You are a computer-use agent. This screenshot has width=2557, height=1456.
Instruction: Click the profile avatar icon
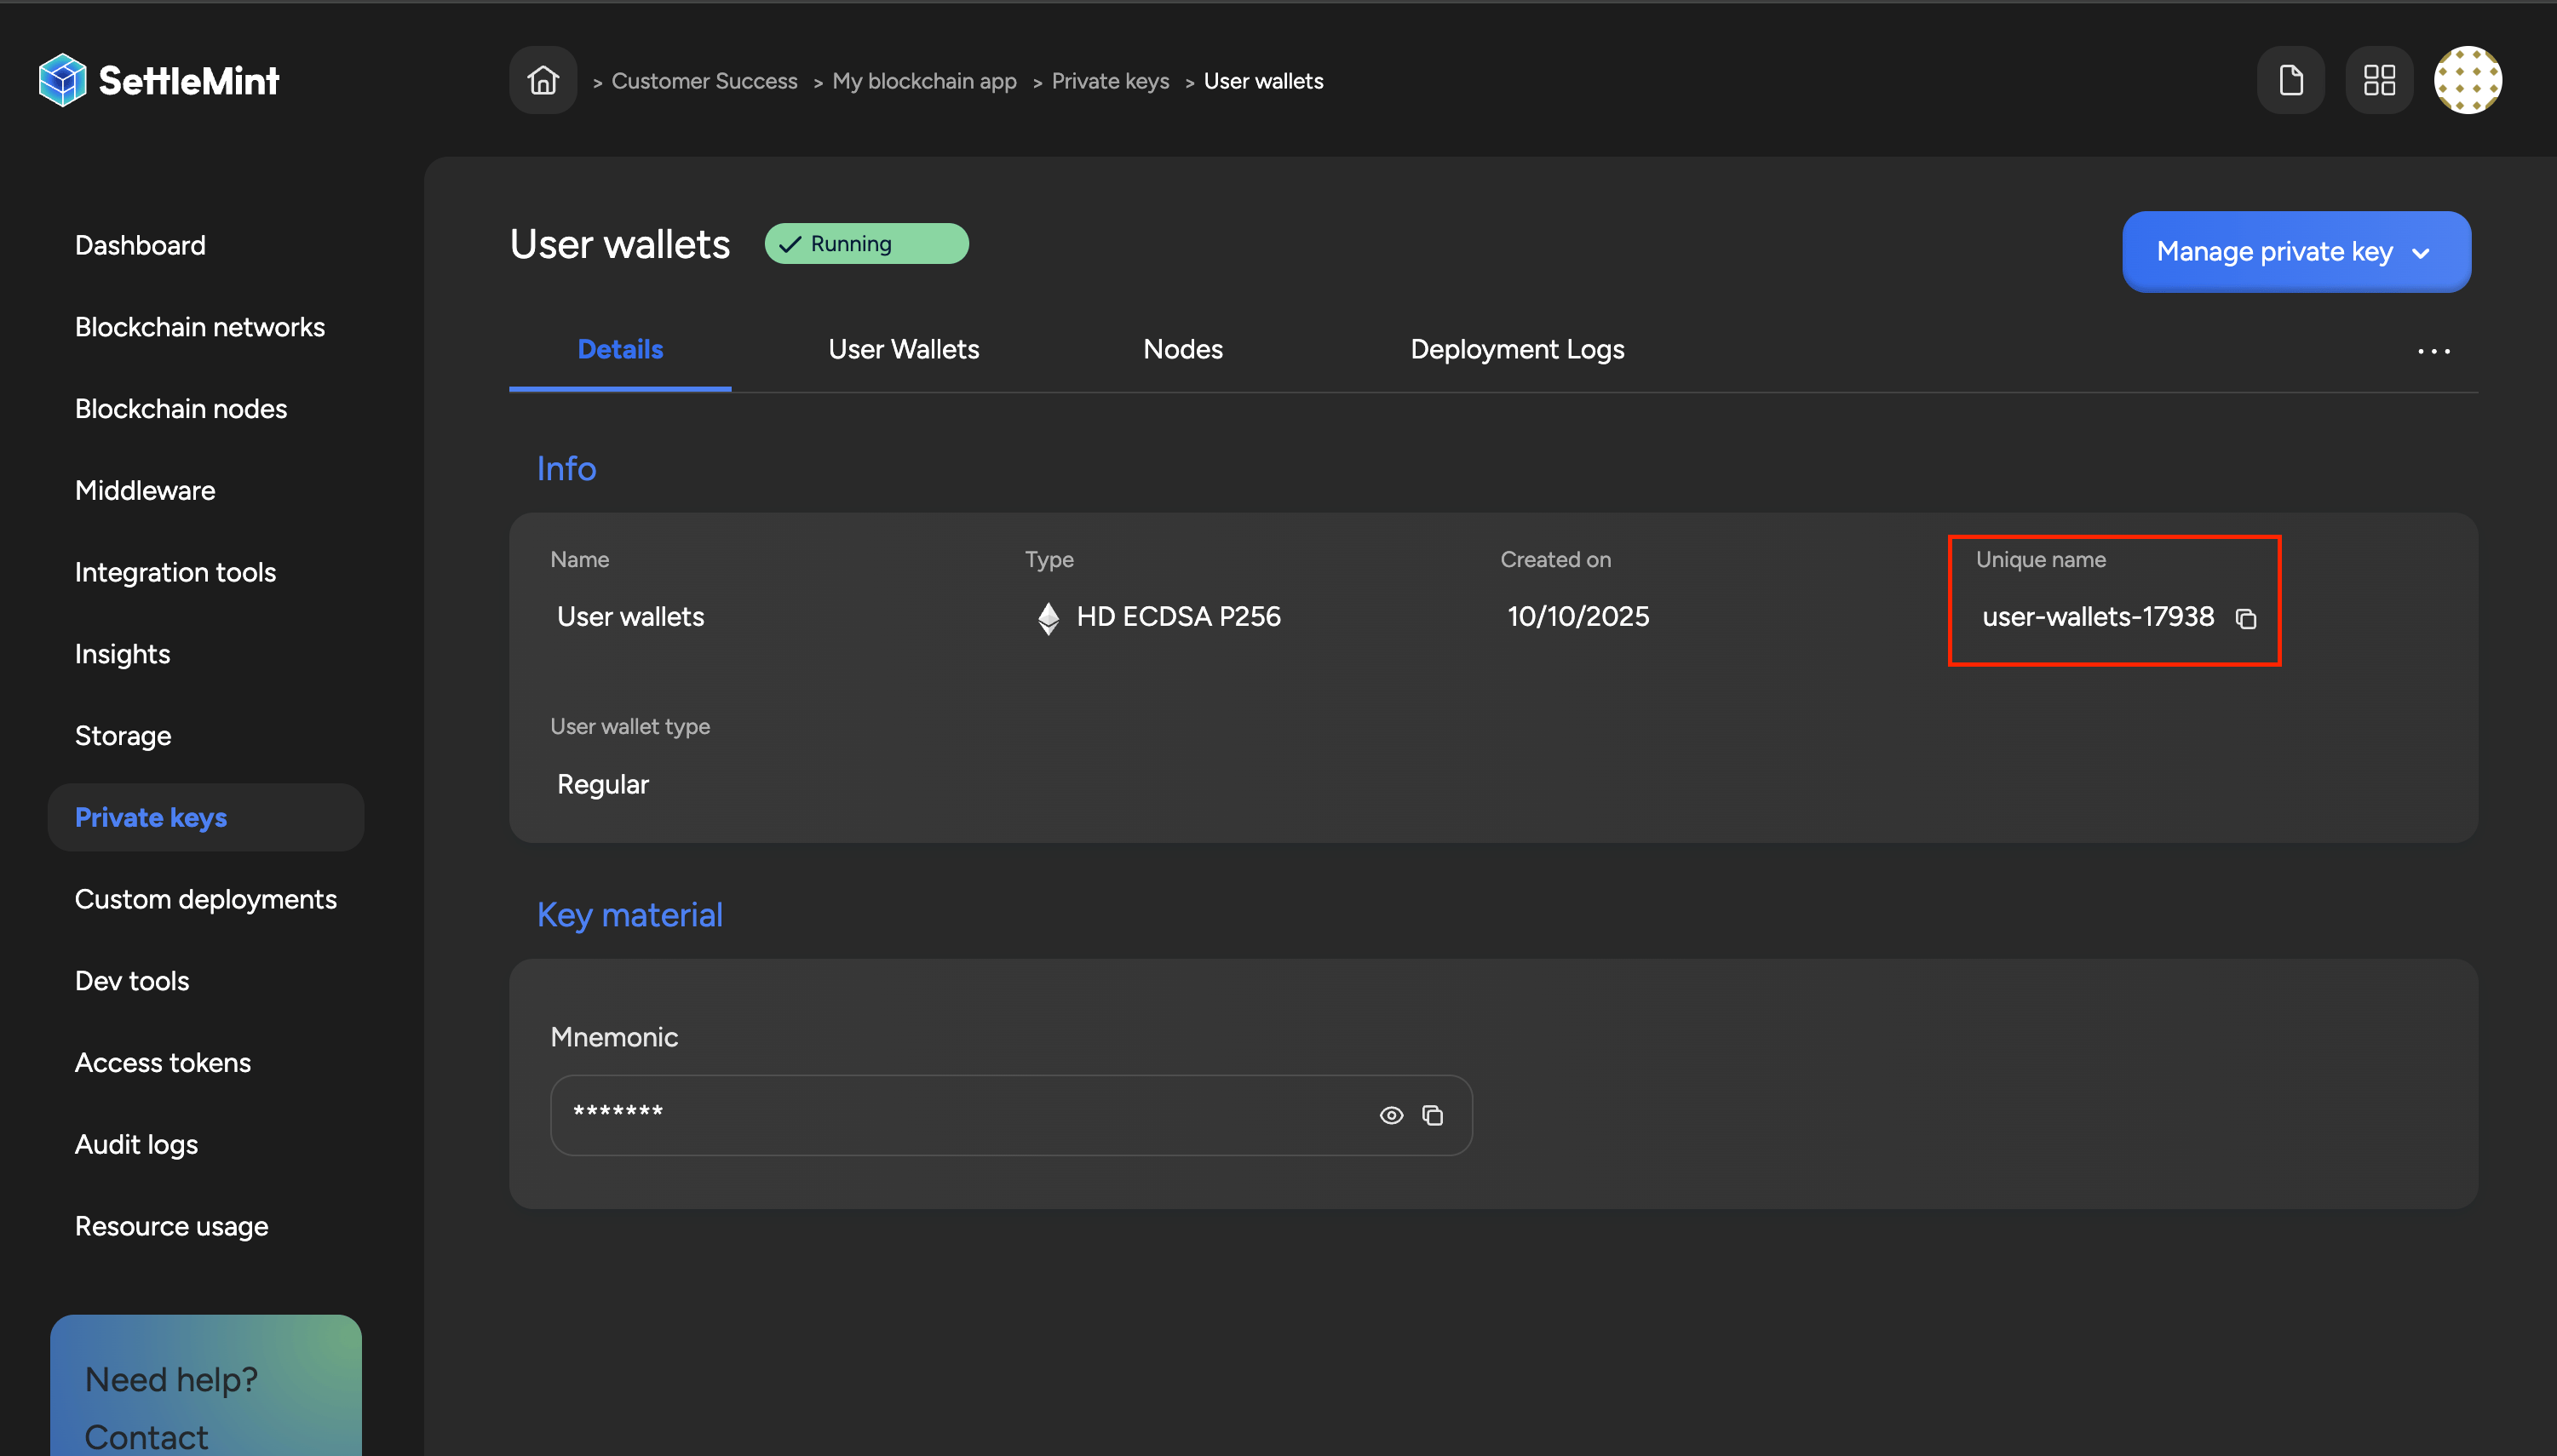(x=2467, y=79)
